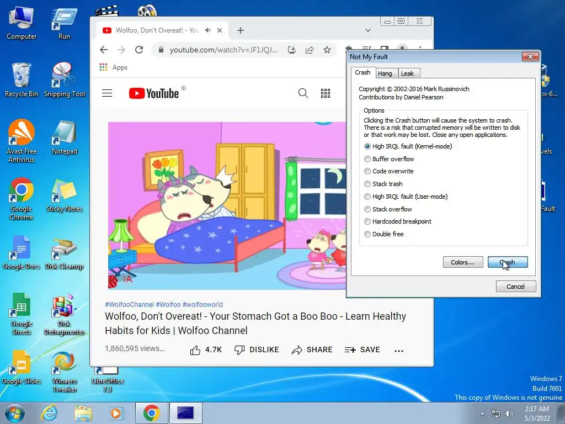
Task: Click the SHARE button under video
Action: coord(312,349)
